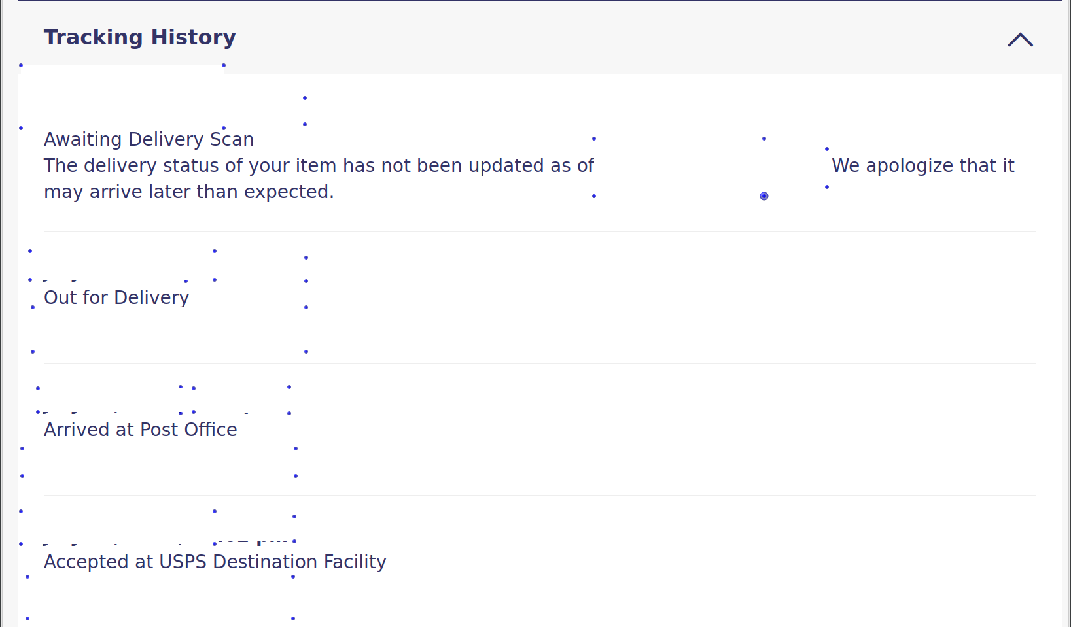
Task: Click divider line below Awaiting Delivery Scan entry
Action: 539,231
